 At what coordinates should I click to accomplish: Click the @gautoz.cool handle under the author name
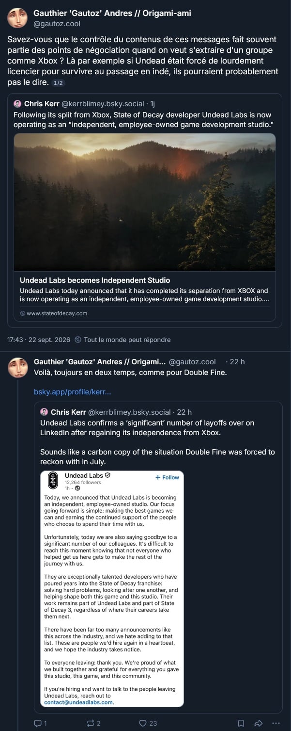(x=57, y=23)
